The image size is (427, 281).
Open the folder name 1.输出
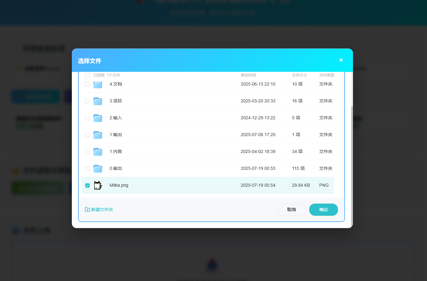click(116, 135)
